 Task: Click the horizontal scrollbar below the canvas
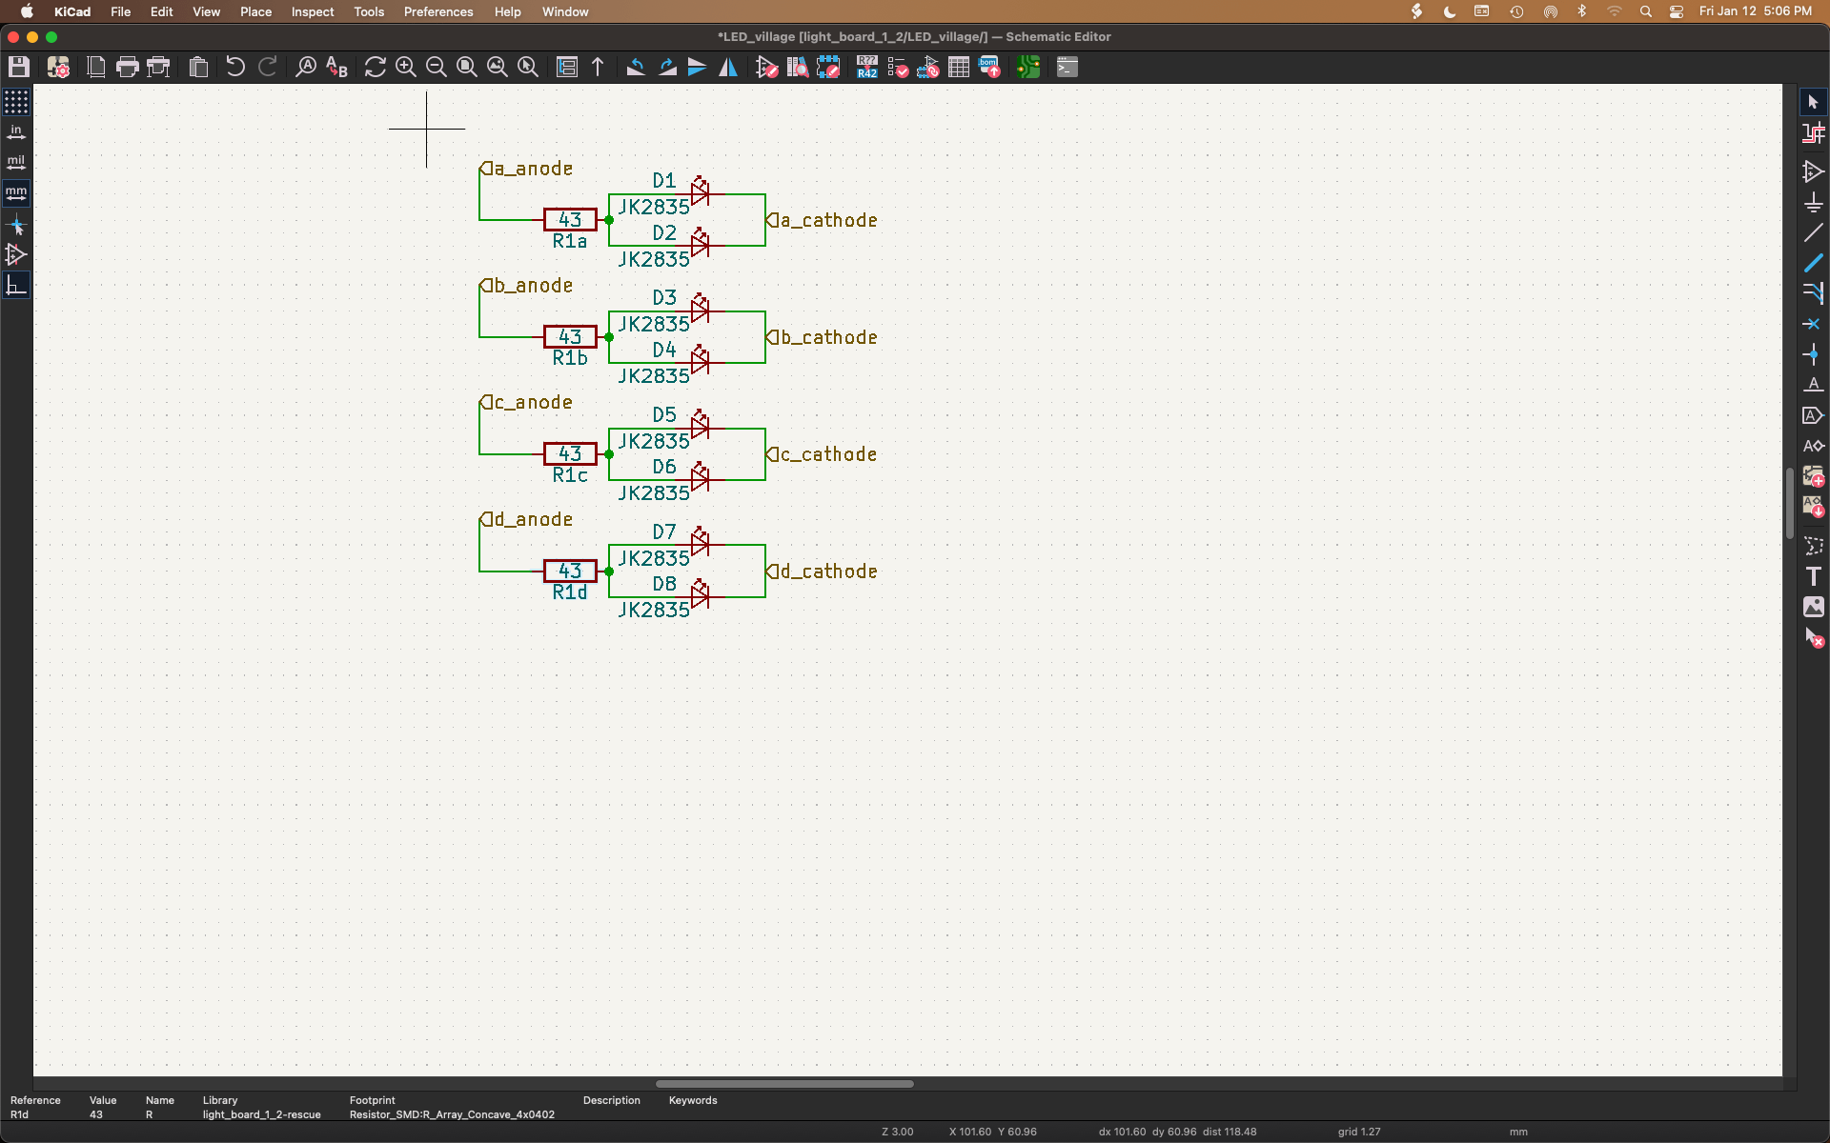coord(784,1084)
